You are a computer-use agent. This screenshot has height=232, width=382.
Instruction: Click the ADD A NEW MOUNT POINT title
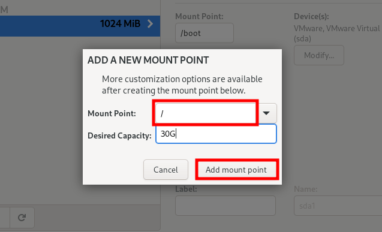[148, 60]
